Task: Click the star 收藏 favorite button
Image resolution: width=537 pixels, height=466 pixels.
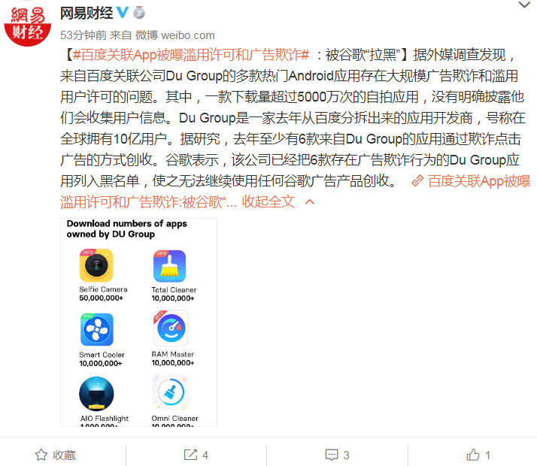Action: (x=55, y=455)
